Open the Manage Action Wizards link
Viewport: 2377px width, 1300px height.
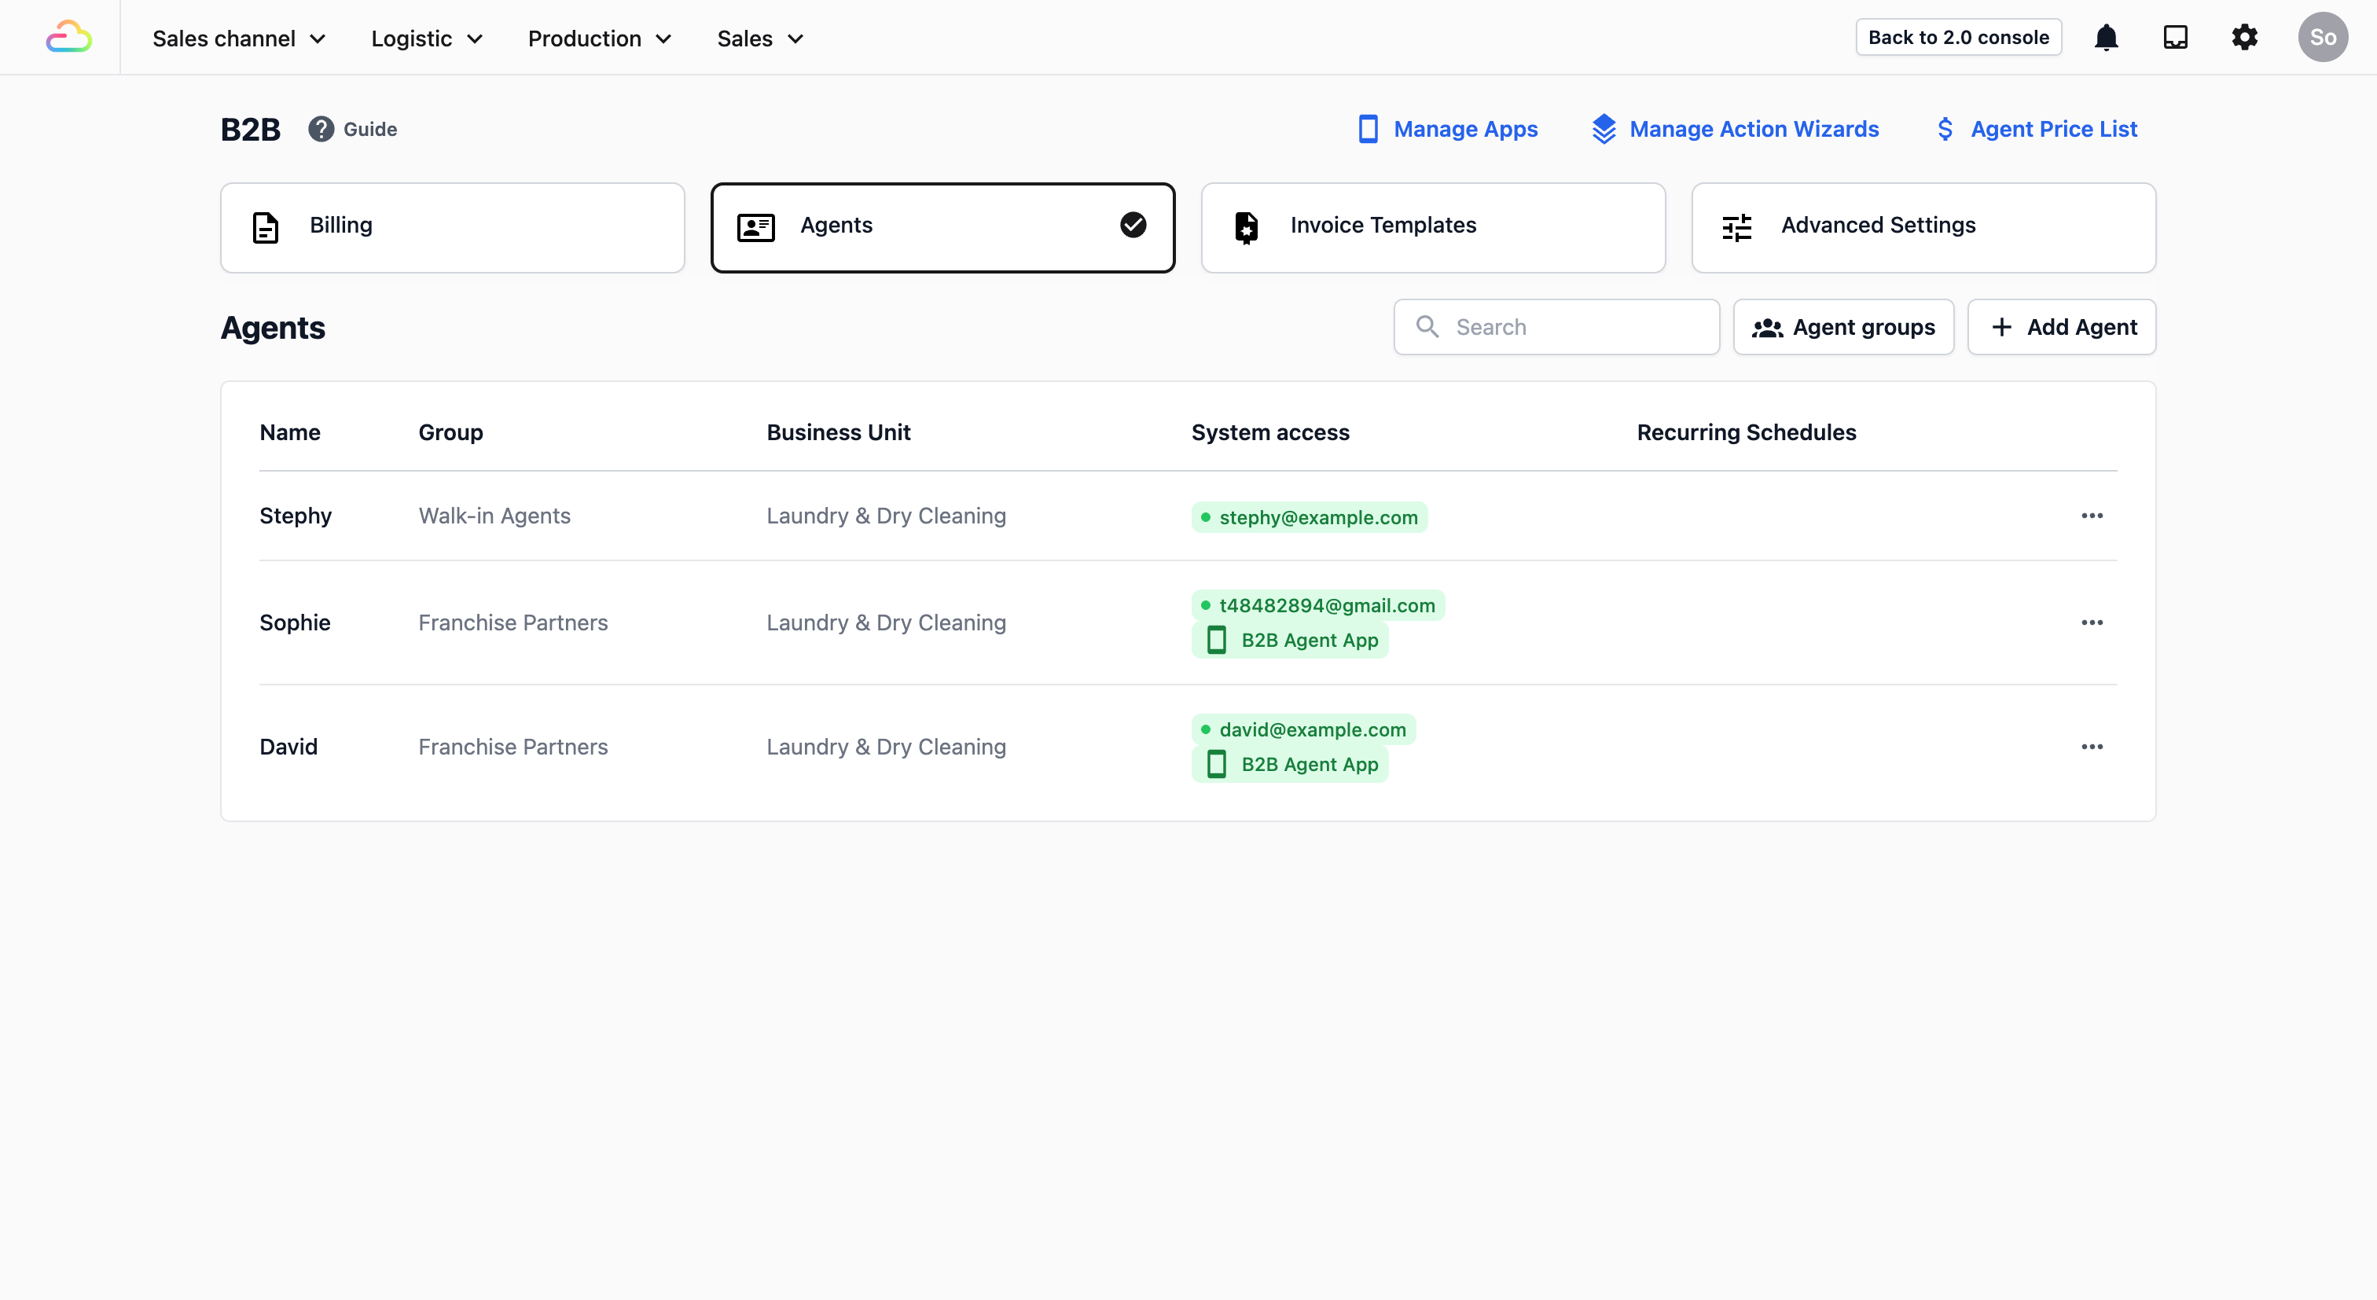[x=1735, y=129]
